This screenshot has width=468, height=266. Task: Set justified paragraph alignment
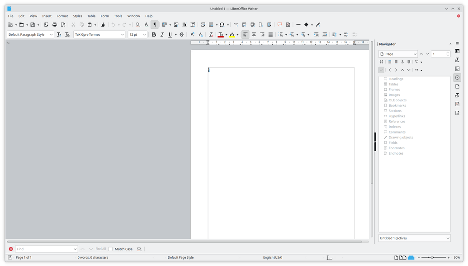(x=270, y=35)
